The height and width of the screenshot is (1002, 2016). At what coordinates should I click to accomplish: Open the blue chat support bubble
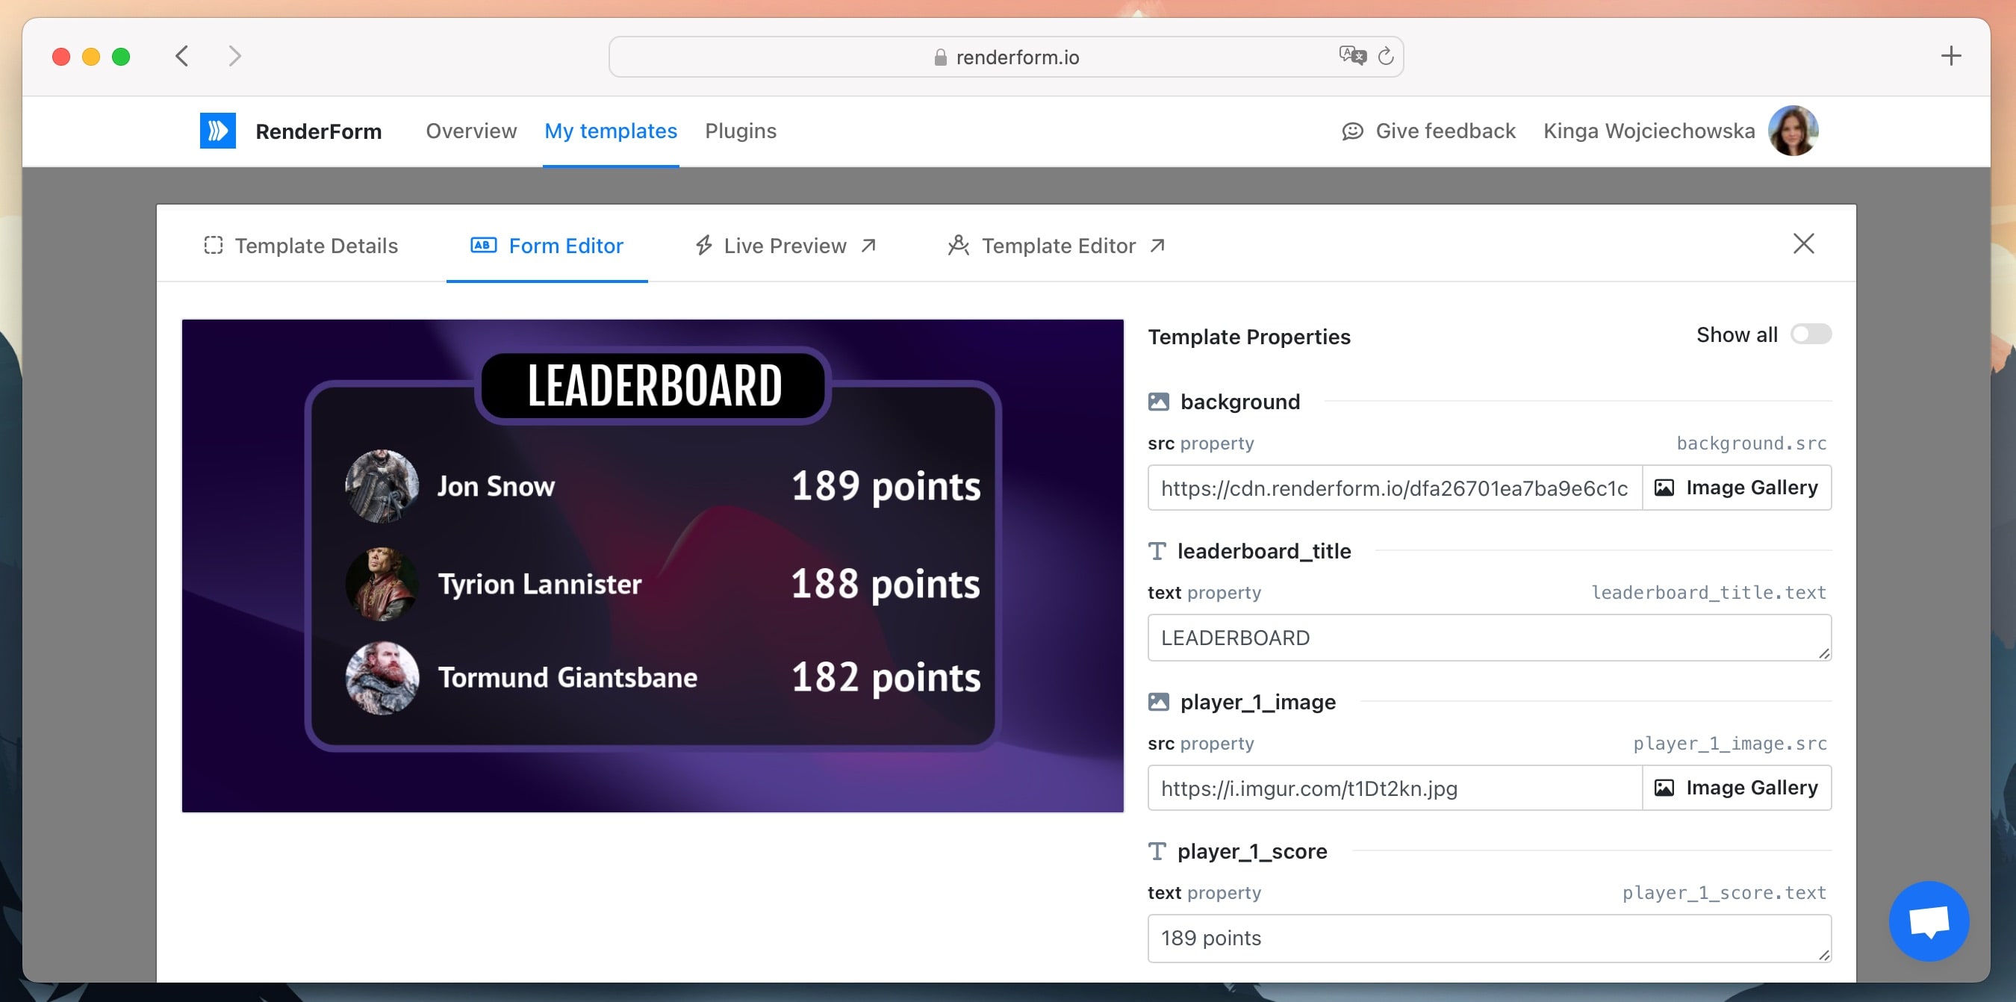click(x=1929, y=921)
